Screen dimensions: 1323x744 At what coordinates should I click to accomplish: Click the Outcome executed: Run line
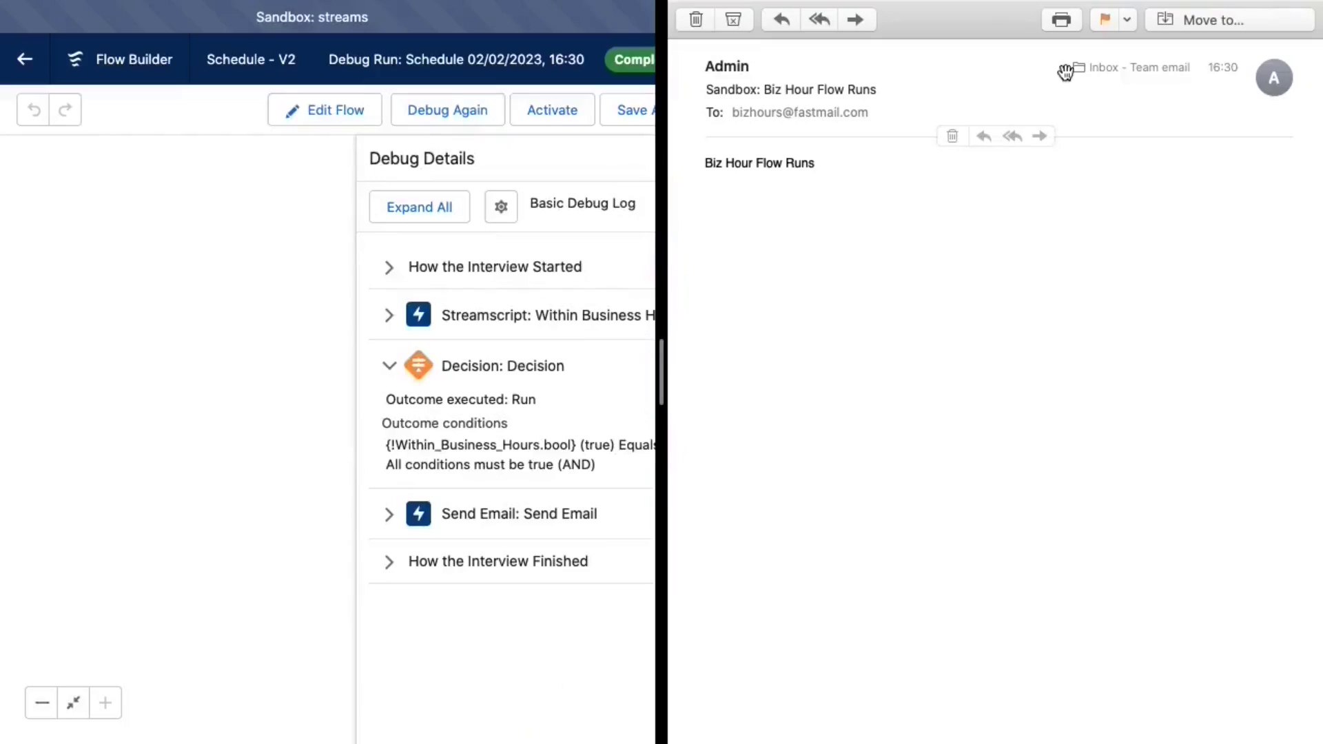460,400
